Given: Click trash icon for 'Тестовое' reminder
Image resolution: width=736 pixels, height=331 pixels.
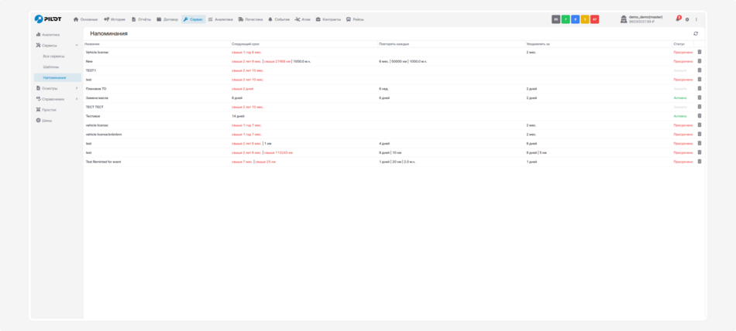Looking at the screenshot, I should point(699,116).
